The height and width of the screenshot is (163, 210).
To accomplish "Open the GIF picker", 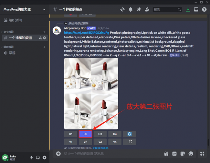I will click(x=174, y=154).
